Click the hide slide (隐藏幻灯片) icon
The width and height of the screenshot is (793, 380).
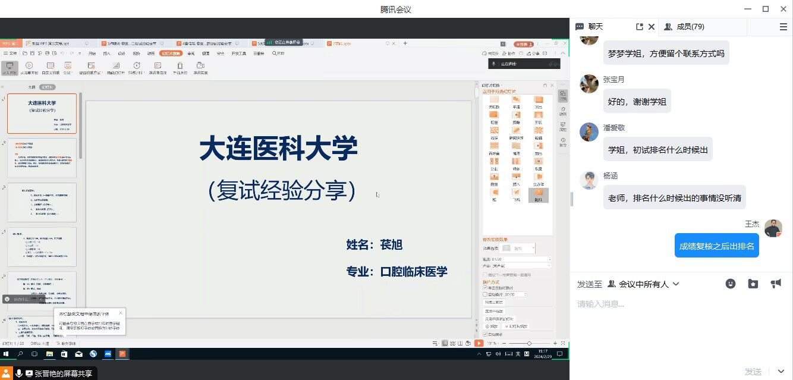tap(116, 68)
